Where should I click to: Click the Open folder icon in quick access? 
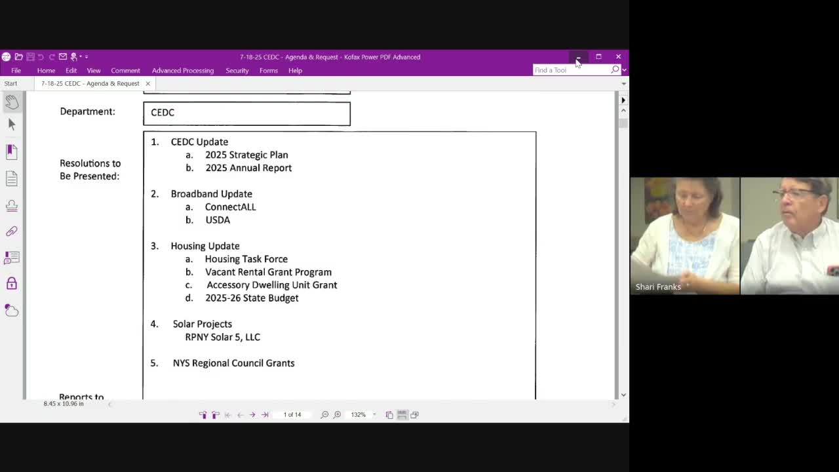pos(18,57)
